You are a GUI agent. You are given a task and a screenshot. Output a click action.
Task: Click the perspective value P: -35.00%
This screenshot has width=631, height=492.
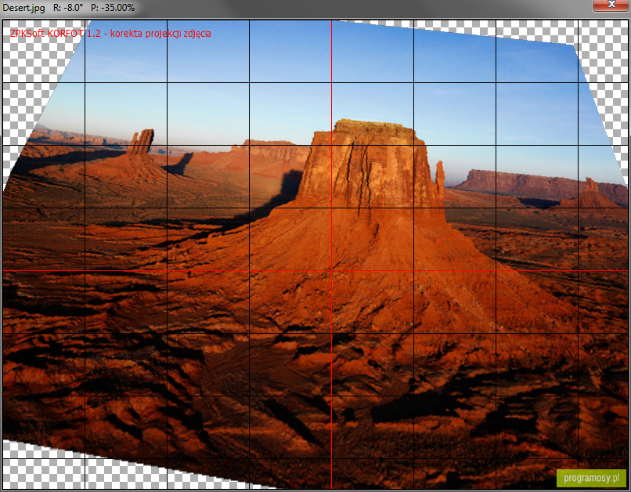[x=113, y=8]
